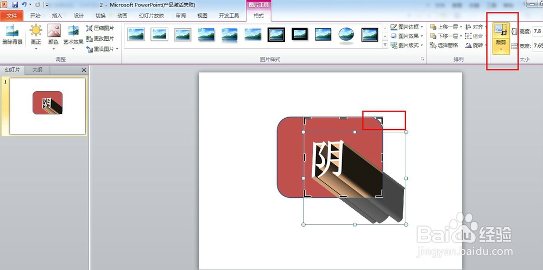Click the 裁剪 crop tool icon
The height and width of the screenshot is (270, 543).
click(501, 30)
